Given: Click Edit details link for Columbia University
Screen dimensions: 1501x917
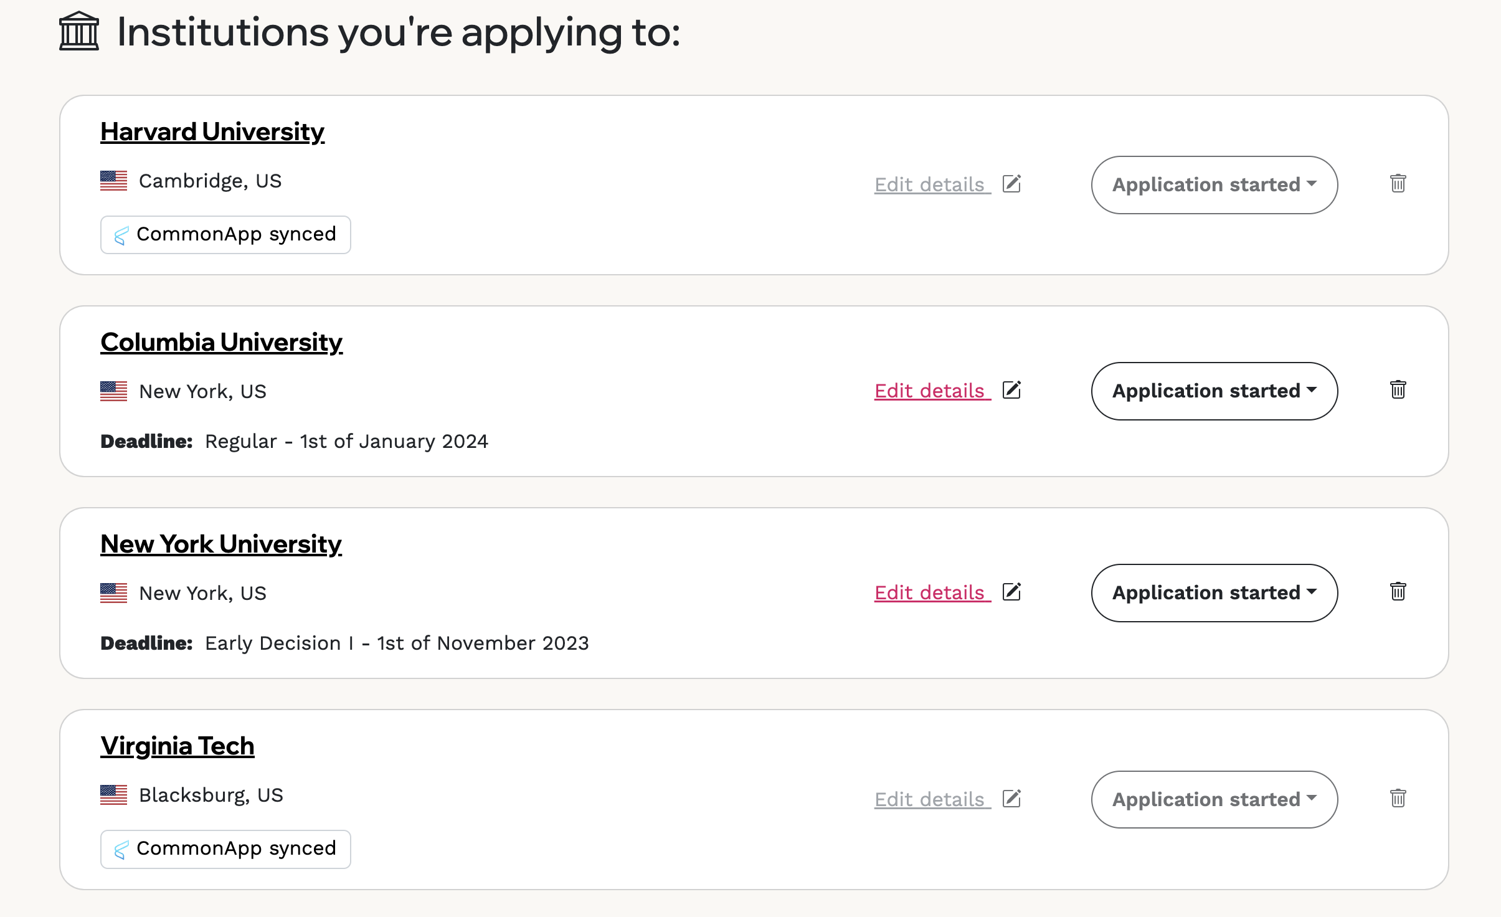Looking at the screenshot, I should tap(932, 391).
